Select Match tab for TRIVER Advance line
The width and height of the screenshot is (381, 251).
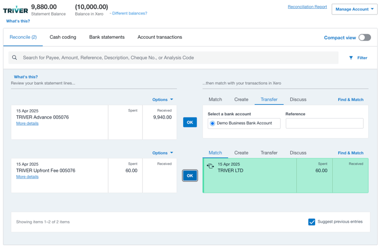pos(215,99)
